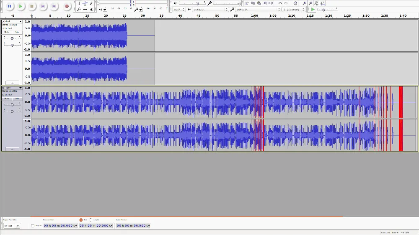
Task: Open the recording channels dropdown, 2 (Stereo)
Action: tap(293, 10)
